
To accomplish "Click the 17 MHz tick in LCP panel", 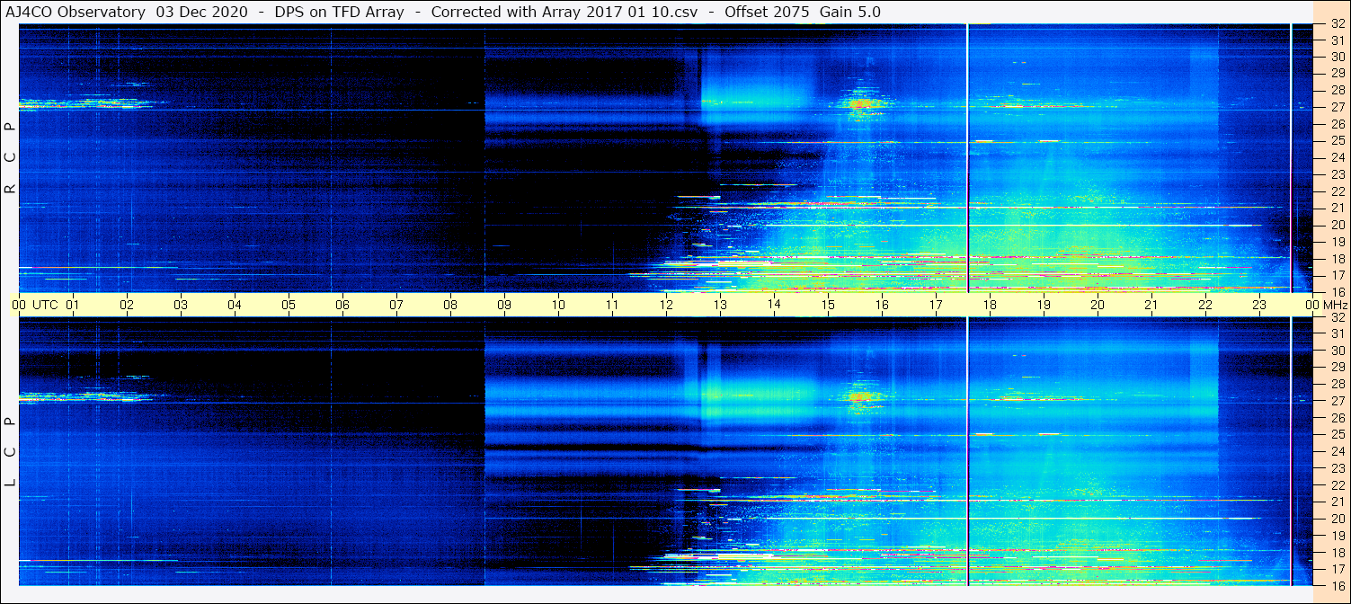I will pyautogui.click(x=1337, y=568).
